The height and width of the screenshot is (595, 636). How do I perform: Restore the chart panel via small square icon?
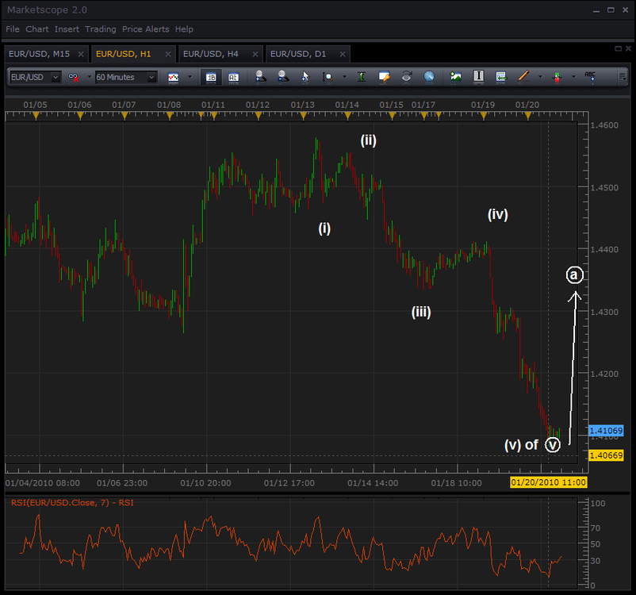coord(618,48)
